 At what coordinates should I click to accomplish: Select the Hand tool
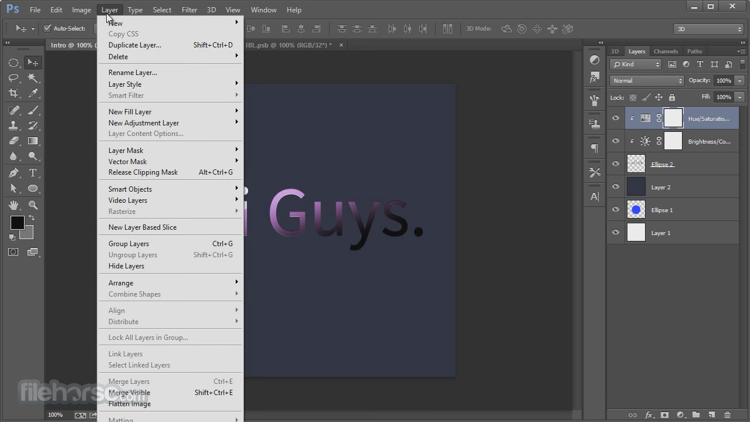click(x=13, y=205)
